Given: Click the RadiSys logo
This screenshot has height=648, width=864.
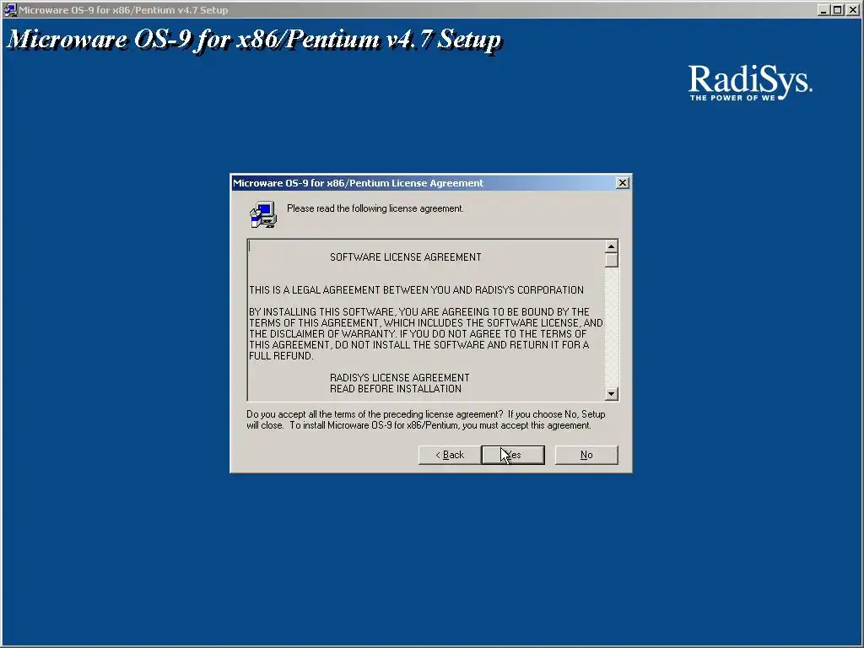Looking at the screenshot, I should (x=750, y=83).
